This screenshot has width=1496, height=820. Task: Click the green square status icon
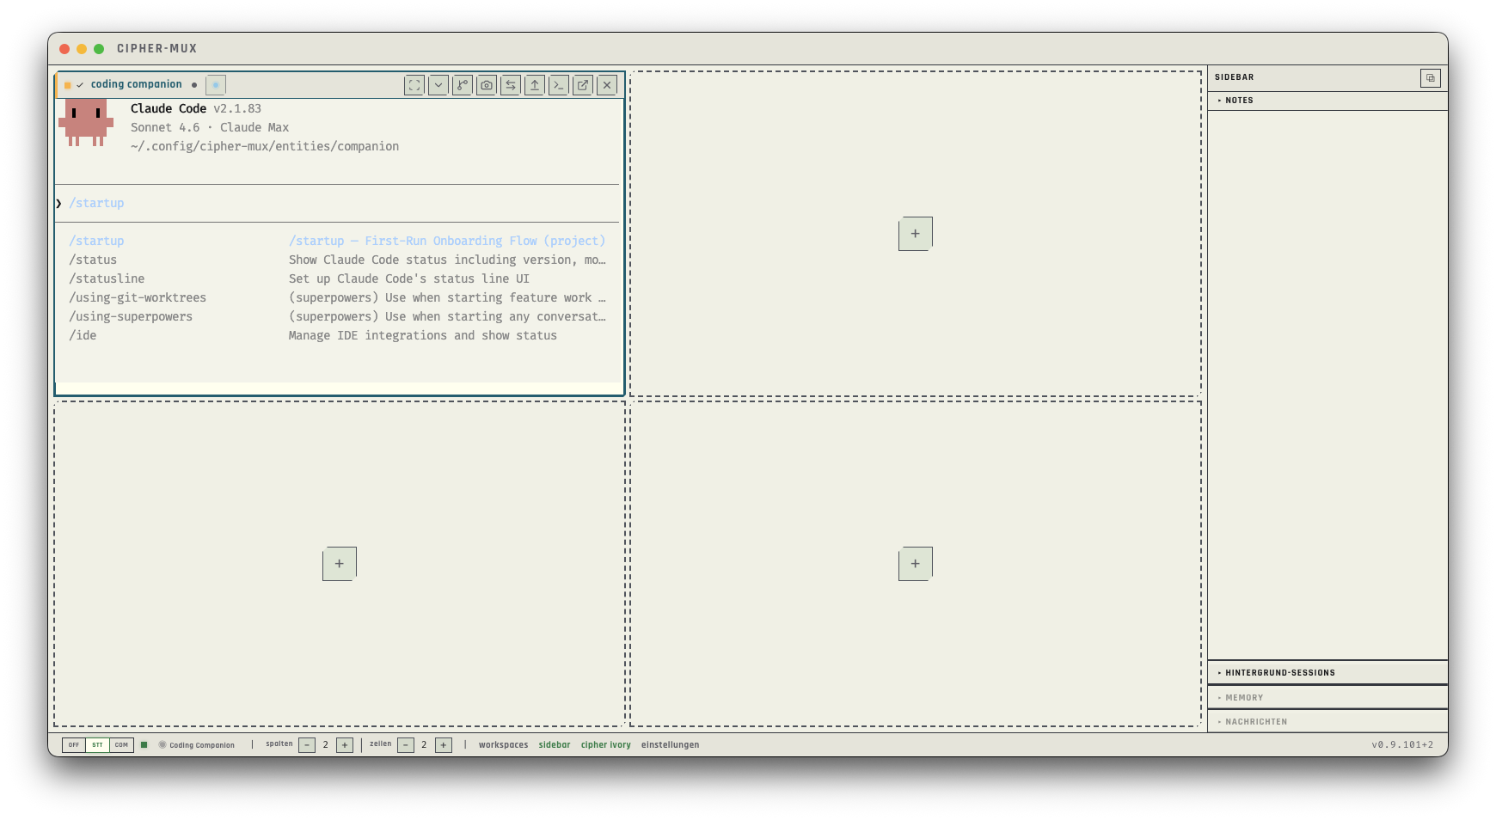click(x=144, y=745)
